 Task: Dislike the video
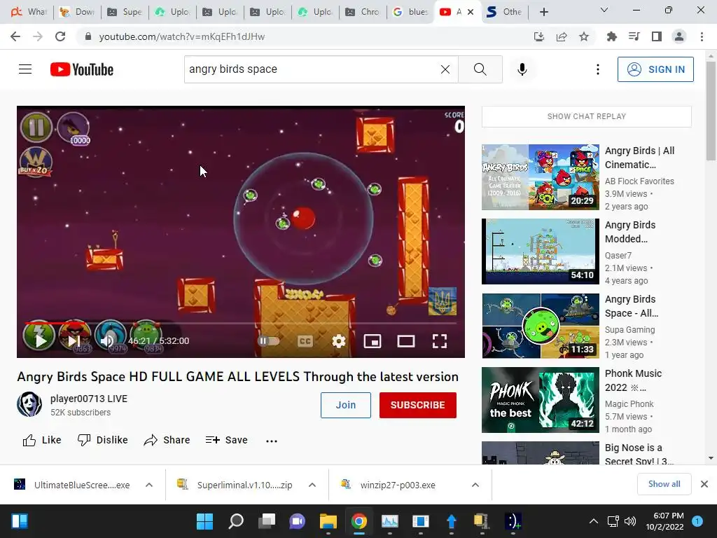click(103, 440)
